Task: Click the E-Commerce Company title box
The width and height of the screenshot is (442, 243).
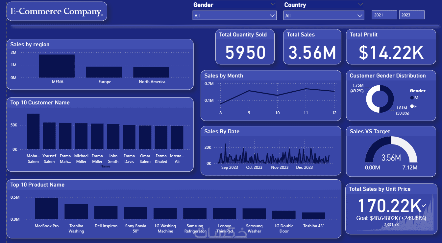Action: (x=57, y=11)
